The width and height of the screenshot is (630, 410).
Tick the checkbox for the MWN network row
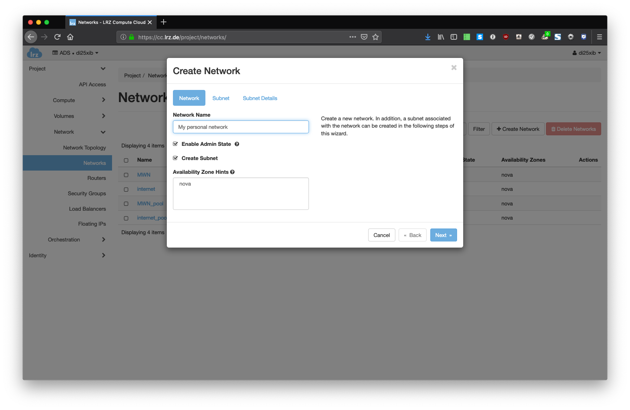(126, 175)
